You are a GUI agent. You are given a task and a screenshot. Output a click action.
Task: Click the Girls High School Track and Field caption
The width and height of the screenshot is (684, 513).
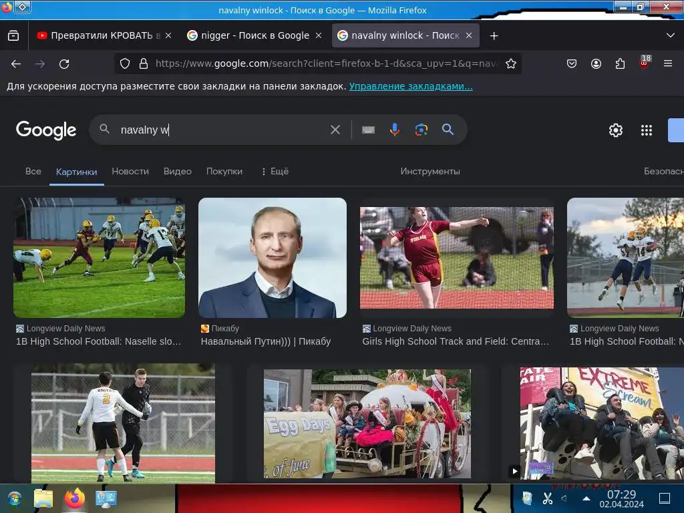[456, 341]
